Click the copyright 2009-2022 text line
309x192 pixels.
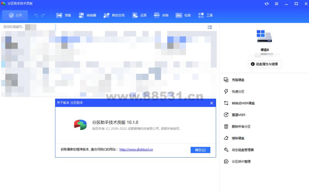coord(136,129)
